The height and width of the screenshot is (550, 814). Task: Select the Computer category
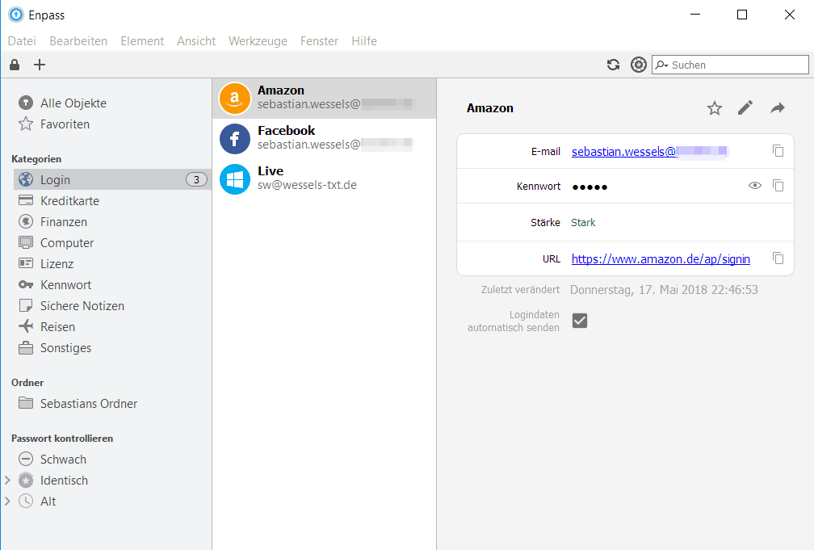tap(67, 243)
